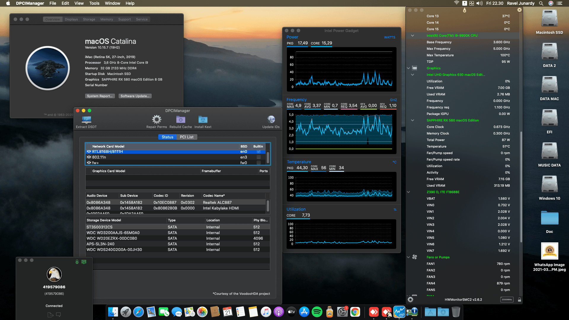Collapse SAPPHIRE RX 580 macOS Edition group
This screenshot has height=320, width=569.
click(x=413, y=120)
